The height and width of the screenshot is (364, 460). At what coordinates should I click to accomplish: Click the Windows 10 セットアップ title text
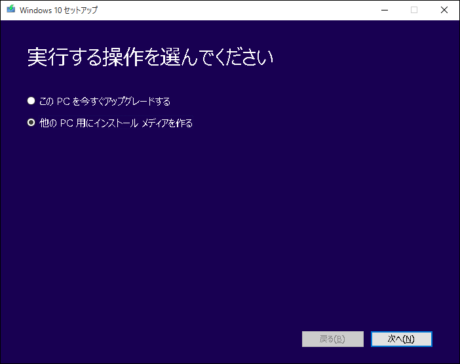(58, 10)
